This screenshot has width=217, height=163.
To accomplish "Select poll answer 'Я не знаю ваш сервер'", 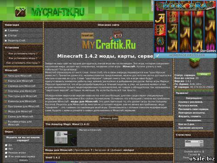I will click(x=6, y=156).
